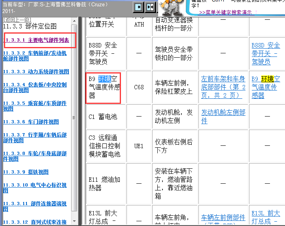Open 11.3.3.6 车门部件视图
285x226 pixels.
pyautogui.click(x=31, y=122)
